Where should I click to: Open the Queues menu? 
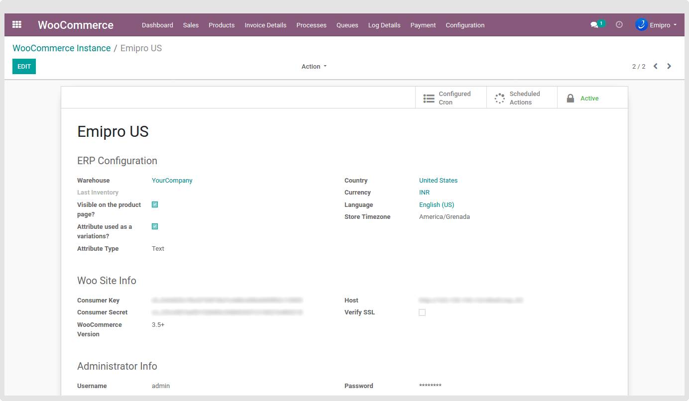pyautogui.click(x=347, y=25)
